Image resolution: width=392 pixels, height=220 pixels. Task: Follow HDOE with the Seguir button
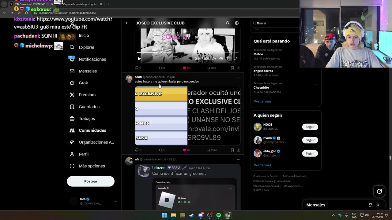point(310,127)
